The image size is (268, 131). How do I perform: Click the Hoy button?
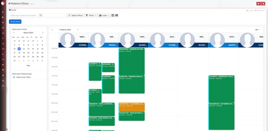28,66
